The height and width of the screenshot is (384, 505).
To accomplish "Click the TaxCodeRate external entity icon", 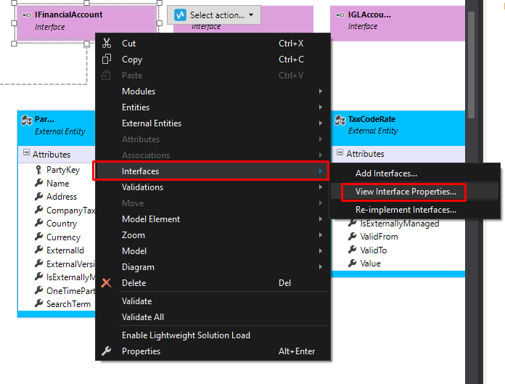I will coord(340,120).
